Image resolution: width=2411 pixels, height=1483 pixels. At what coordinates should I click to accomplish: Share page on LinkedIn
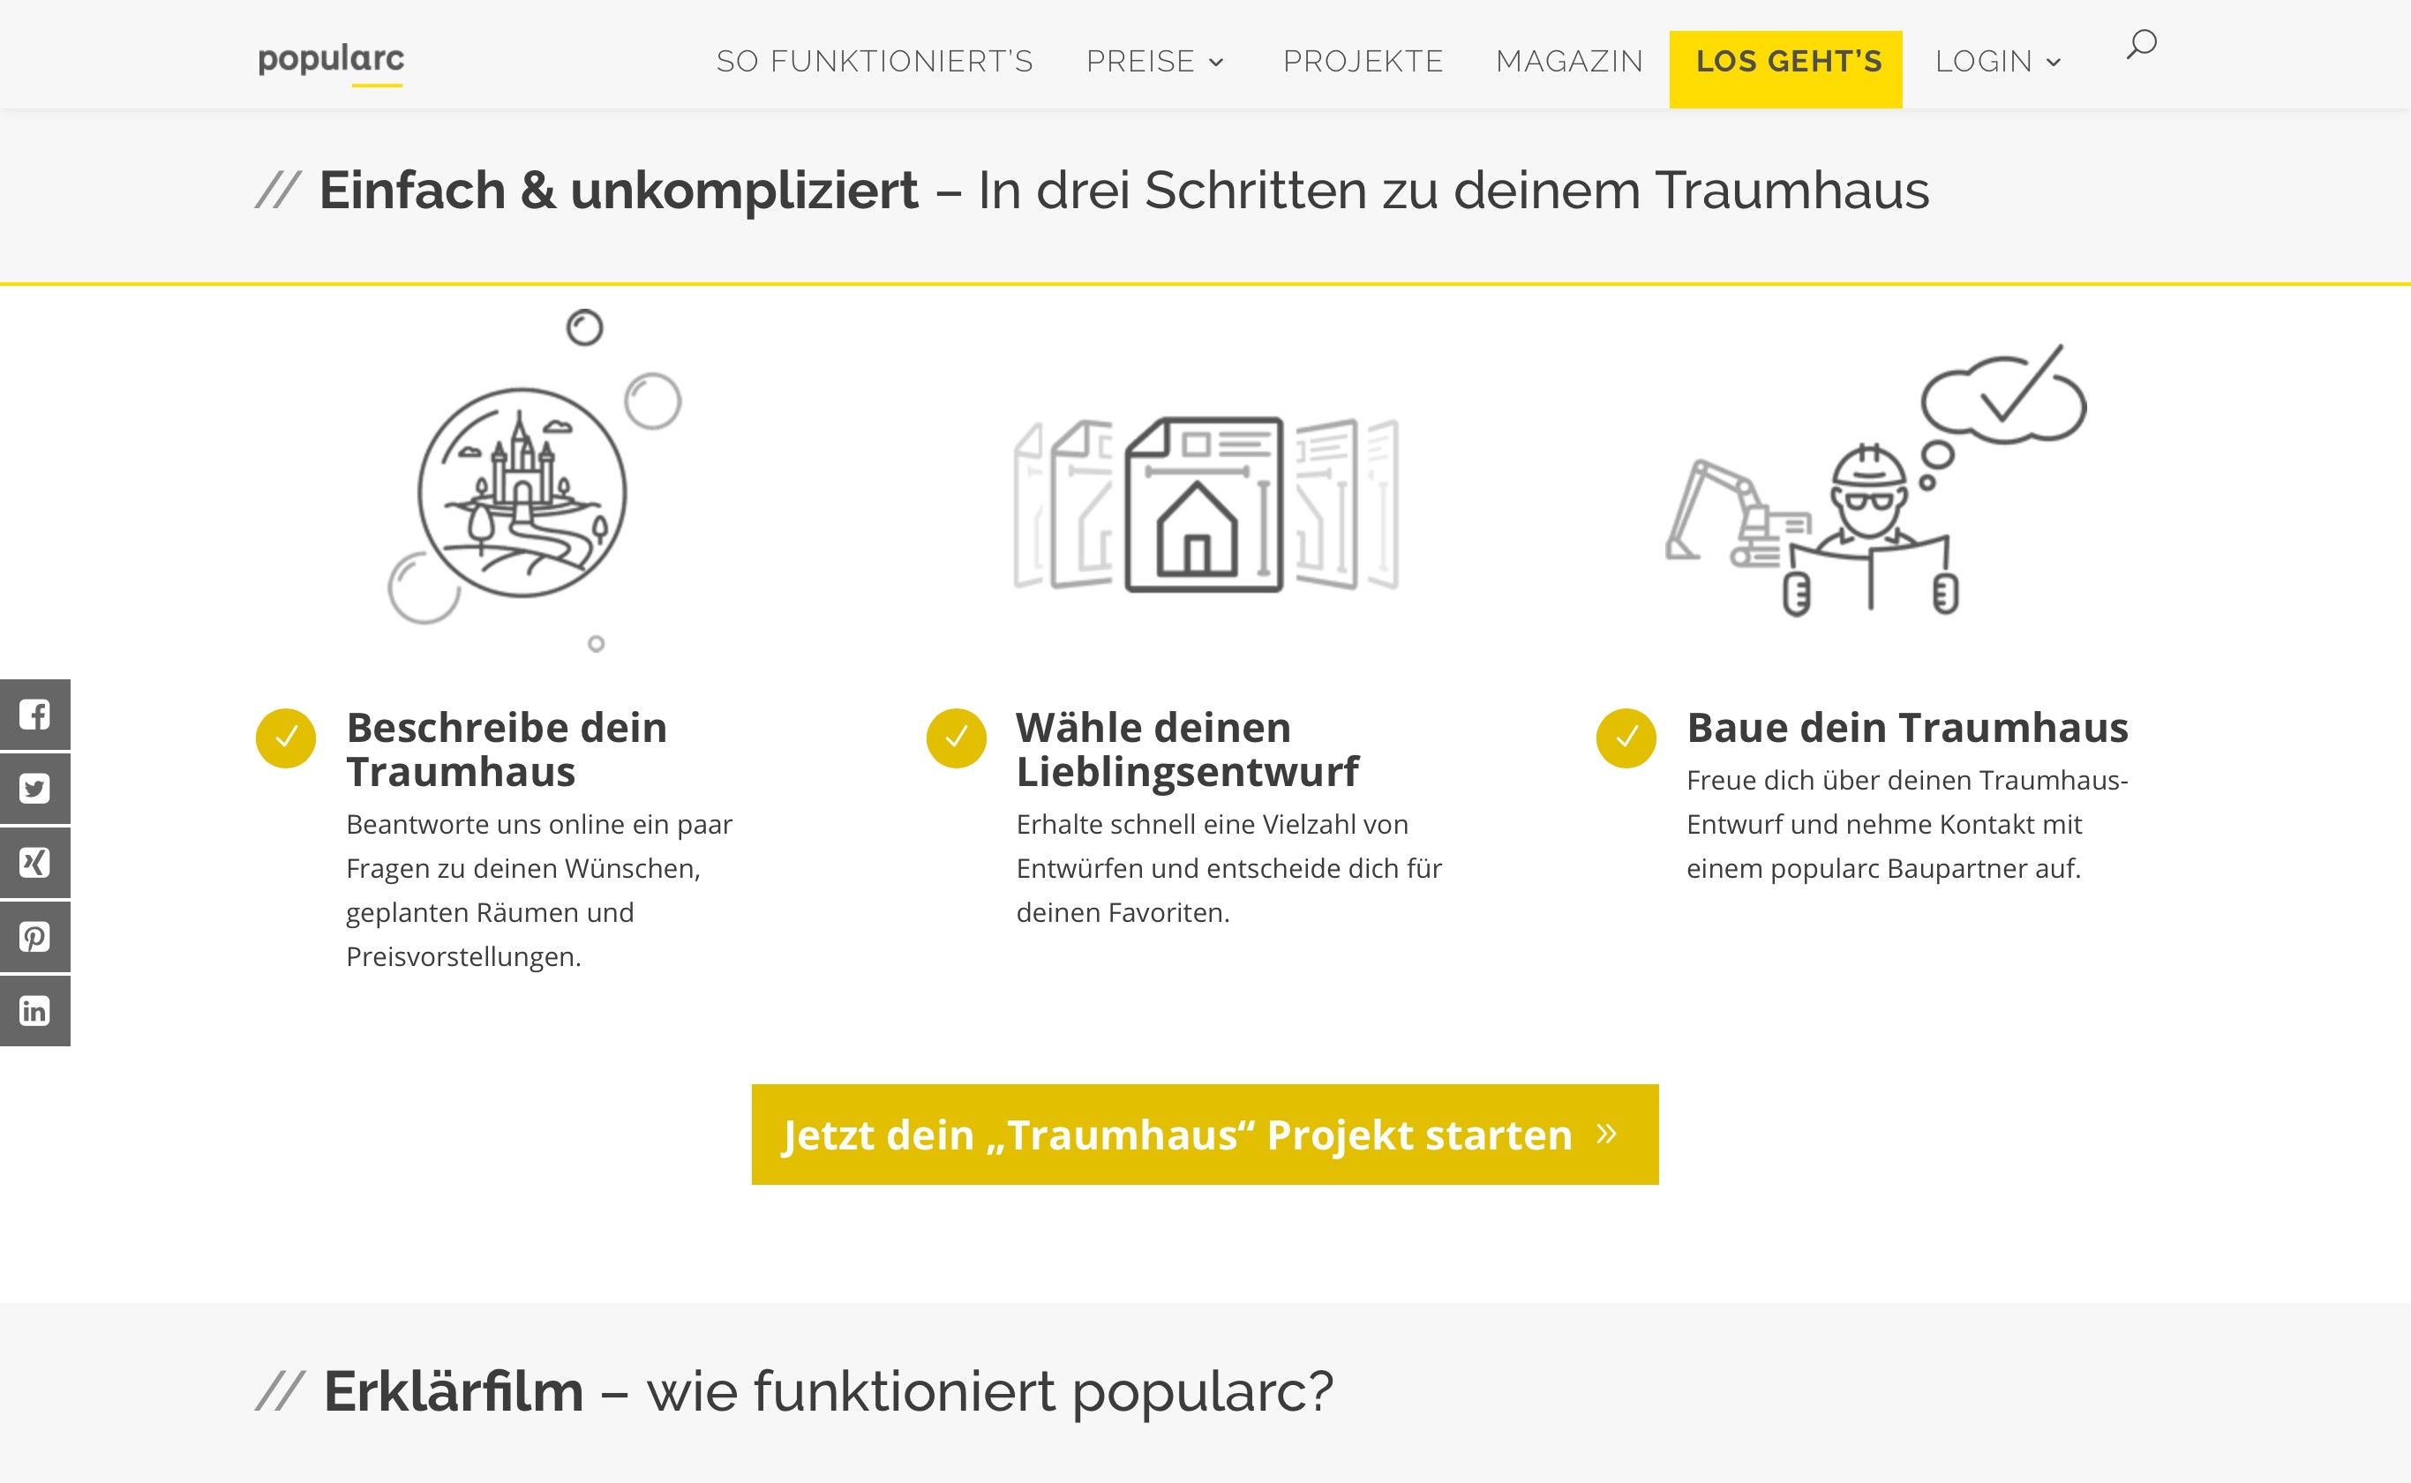click(34, 1010)
